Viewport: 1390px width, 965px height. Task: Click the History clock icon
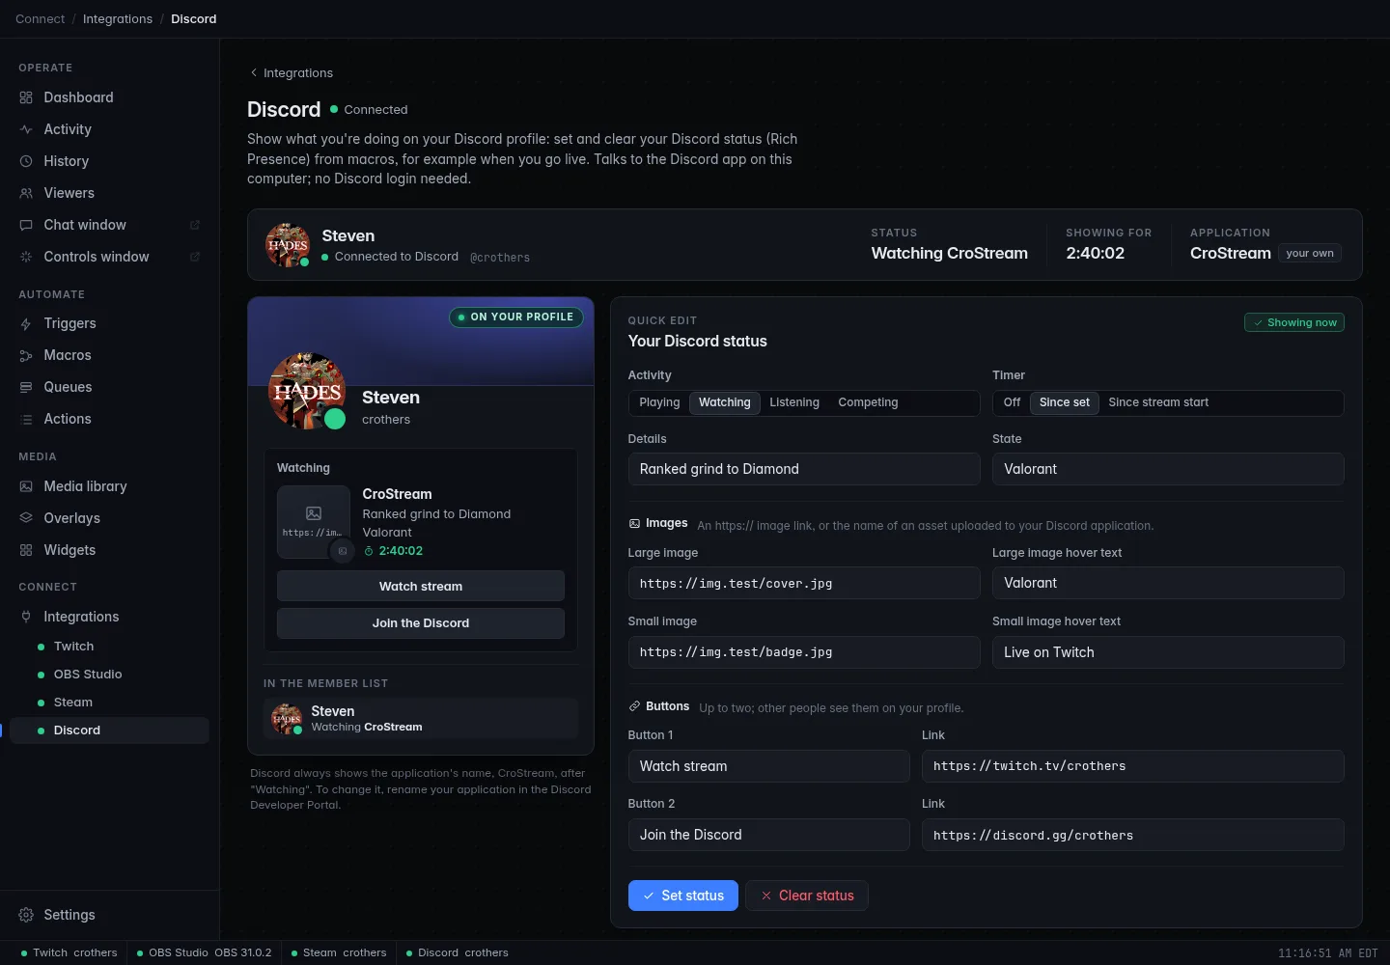point(26,161)
